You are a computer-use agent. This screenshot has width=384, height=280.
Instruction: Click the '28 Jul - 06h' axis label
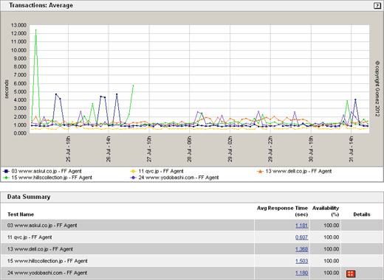189,149
